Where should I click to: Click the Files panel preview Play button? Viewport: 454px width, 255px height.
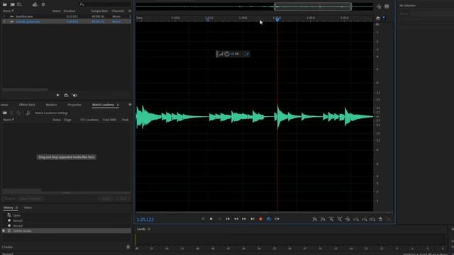(57, 95)
